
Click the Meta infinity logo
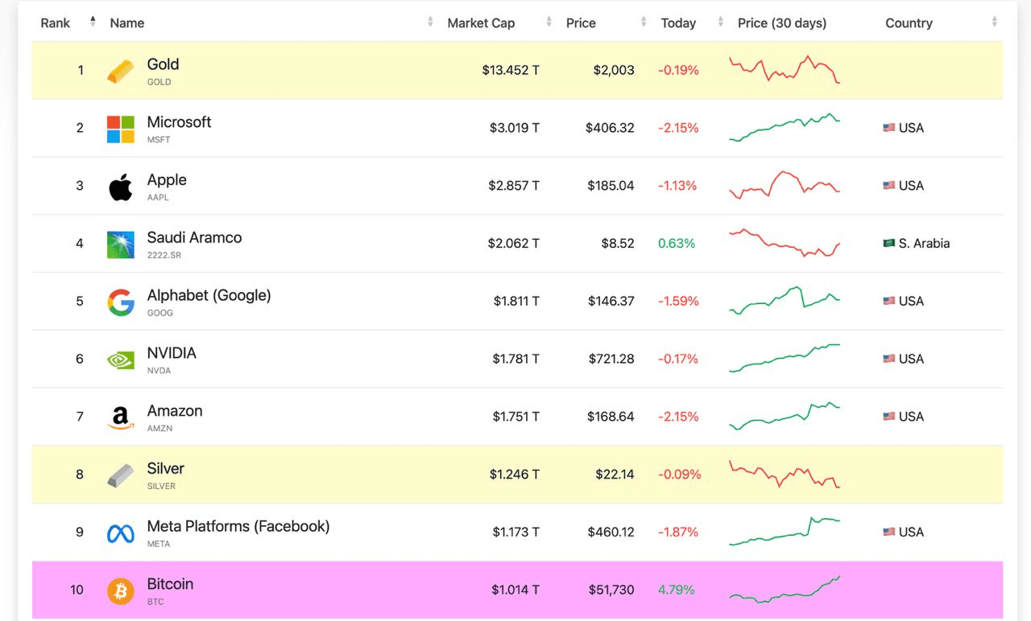click(121, 533)
